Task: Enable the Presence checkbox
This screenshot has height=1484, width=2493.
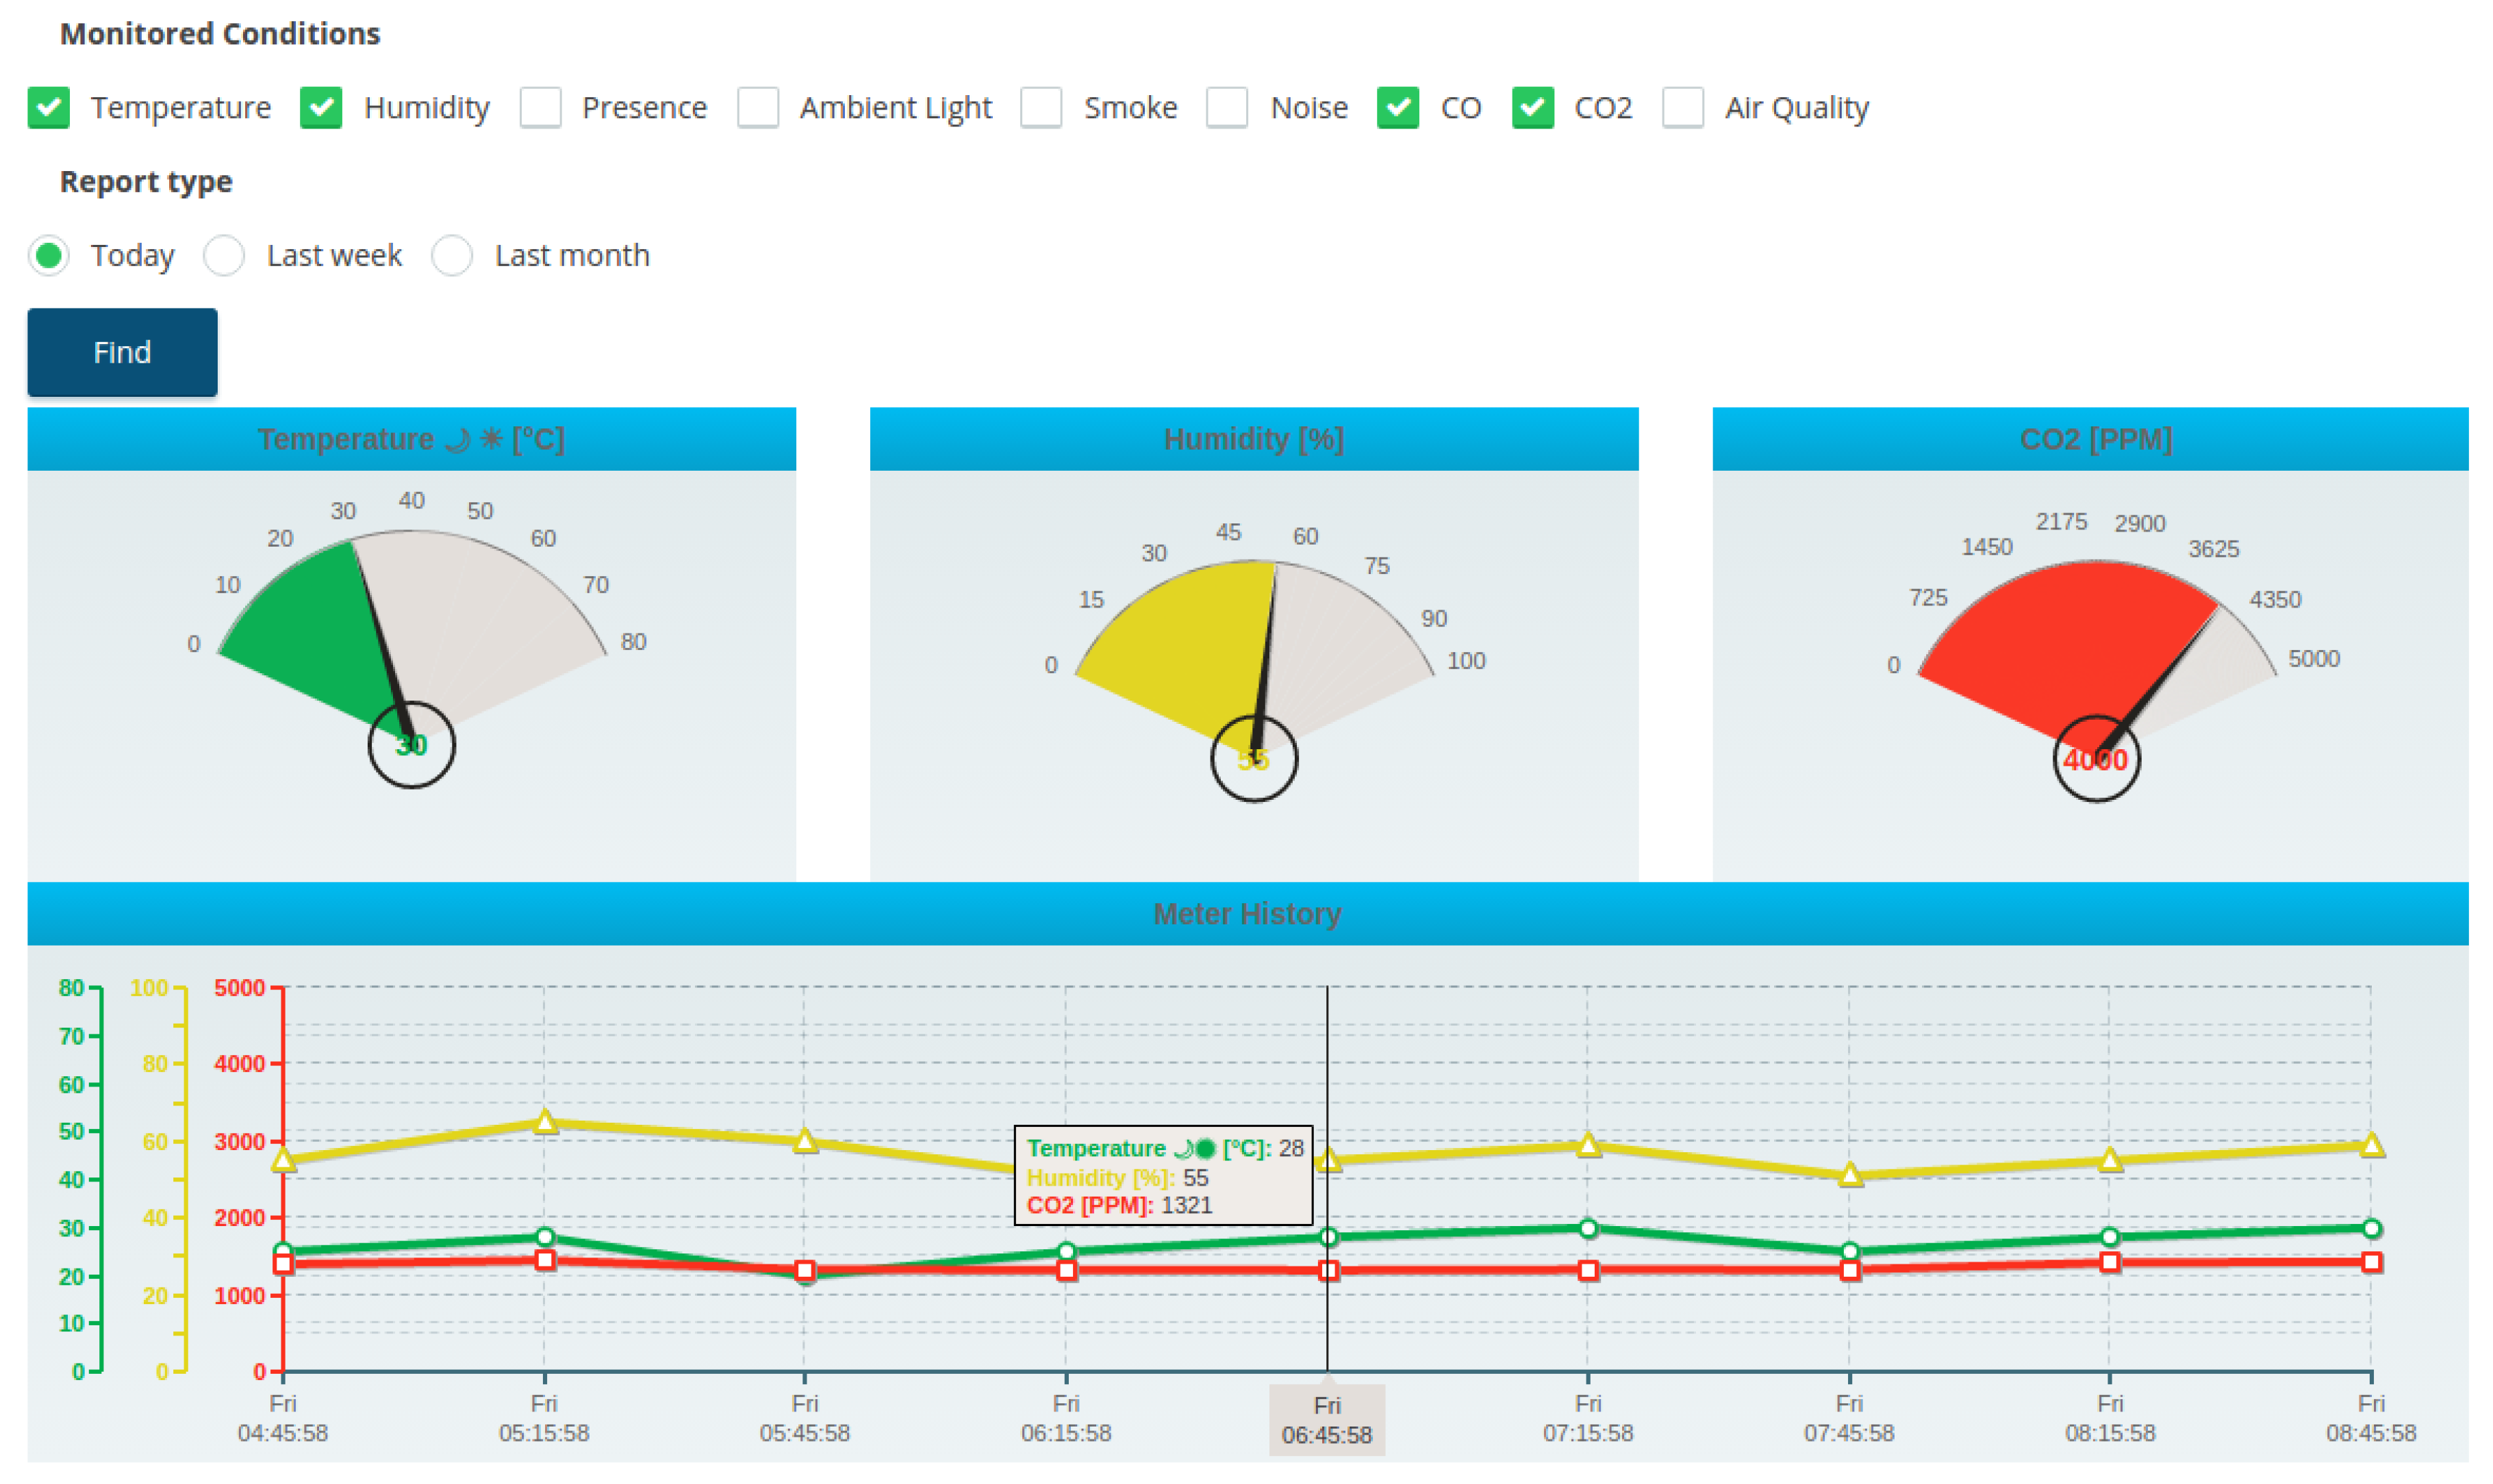Action: [x=540, y=107]
